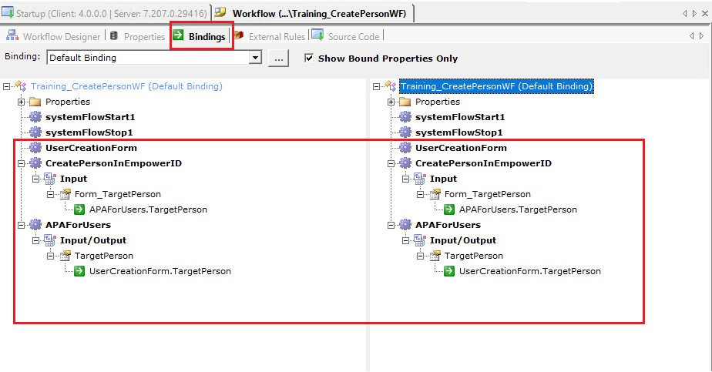Switch to the Source Code tab
The width and height of the screenshot is (712, 372).
[x=346, y=36]
